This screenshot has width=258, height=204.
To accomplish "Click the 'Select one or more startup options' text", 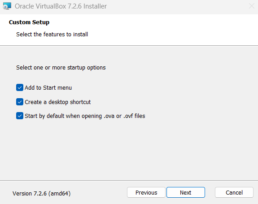I will click(61, 68).
